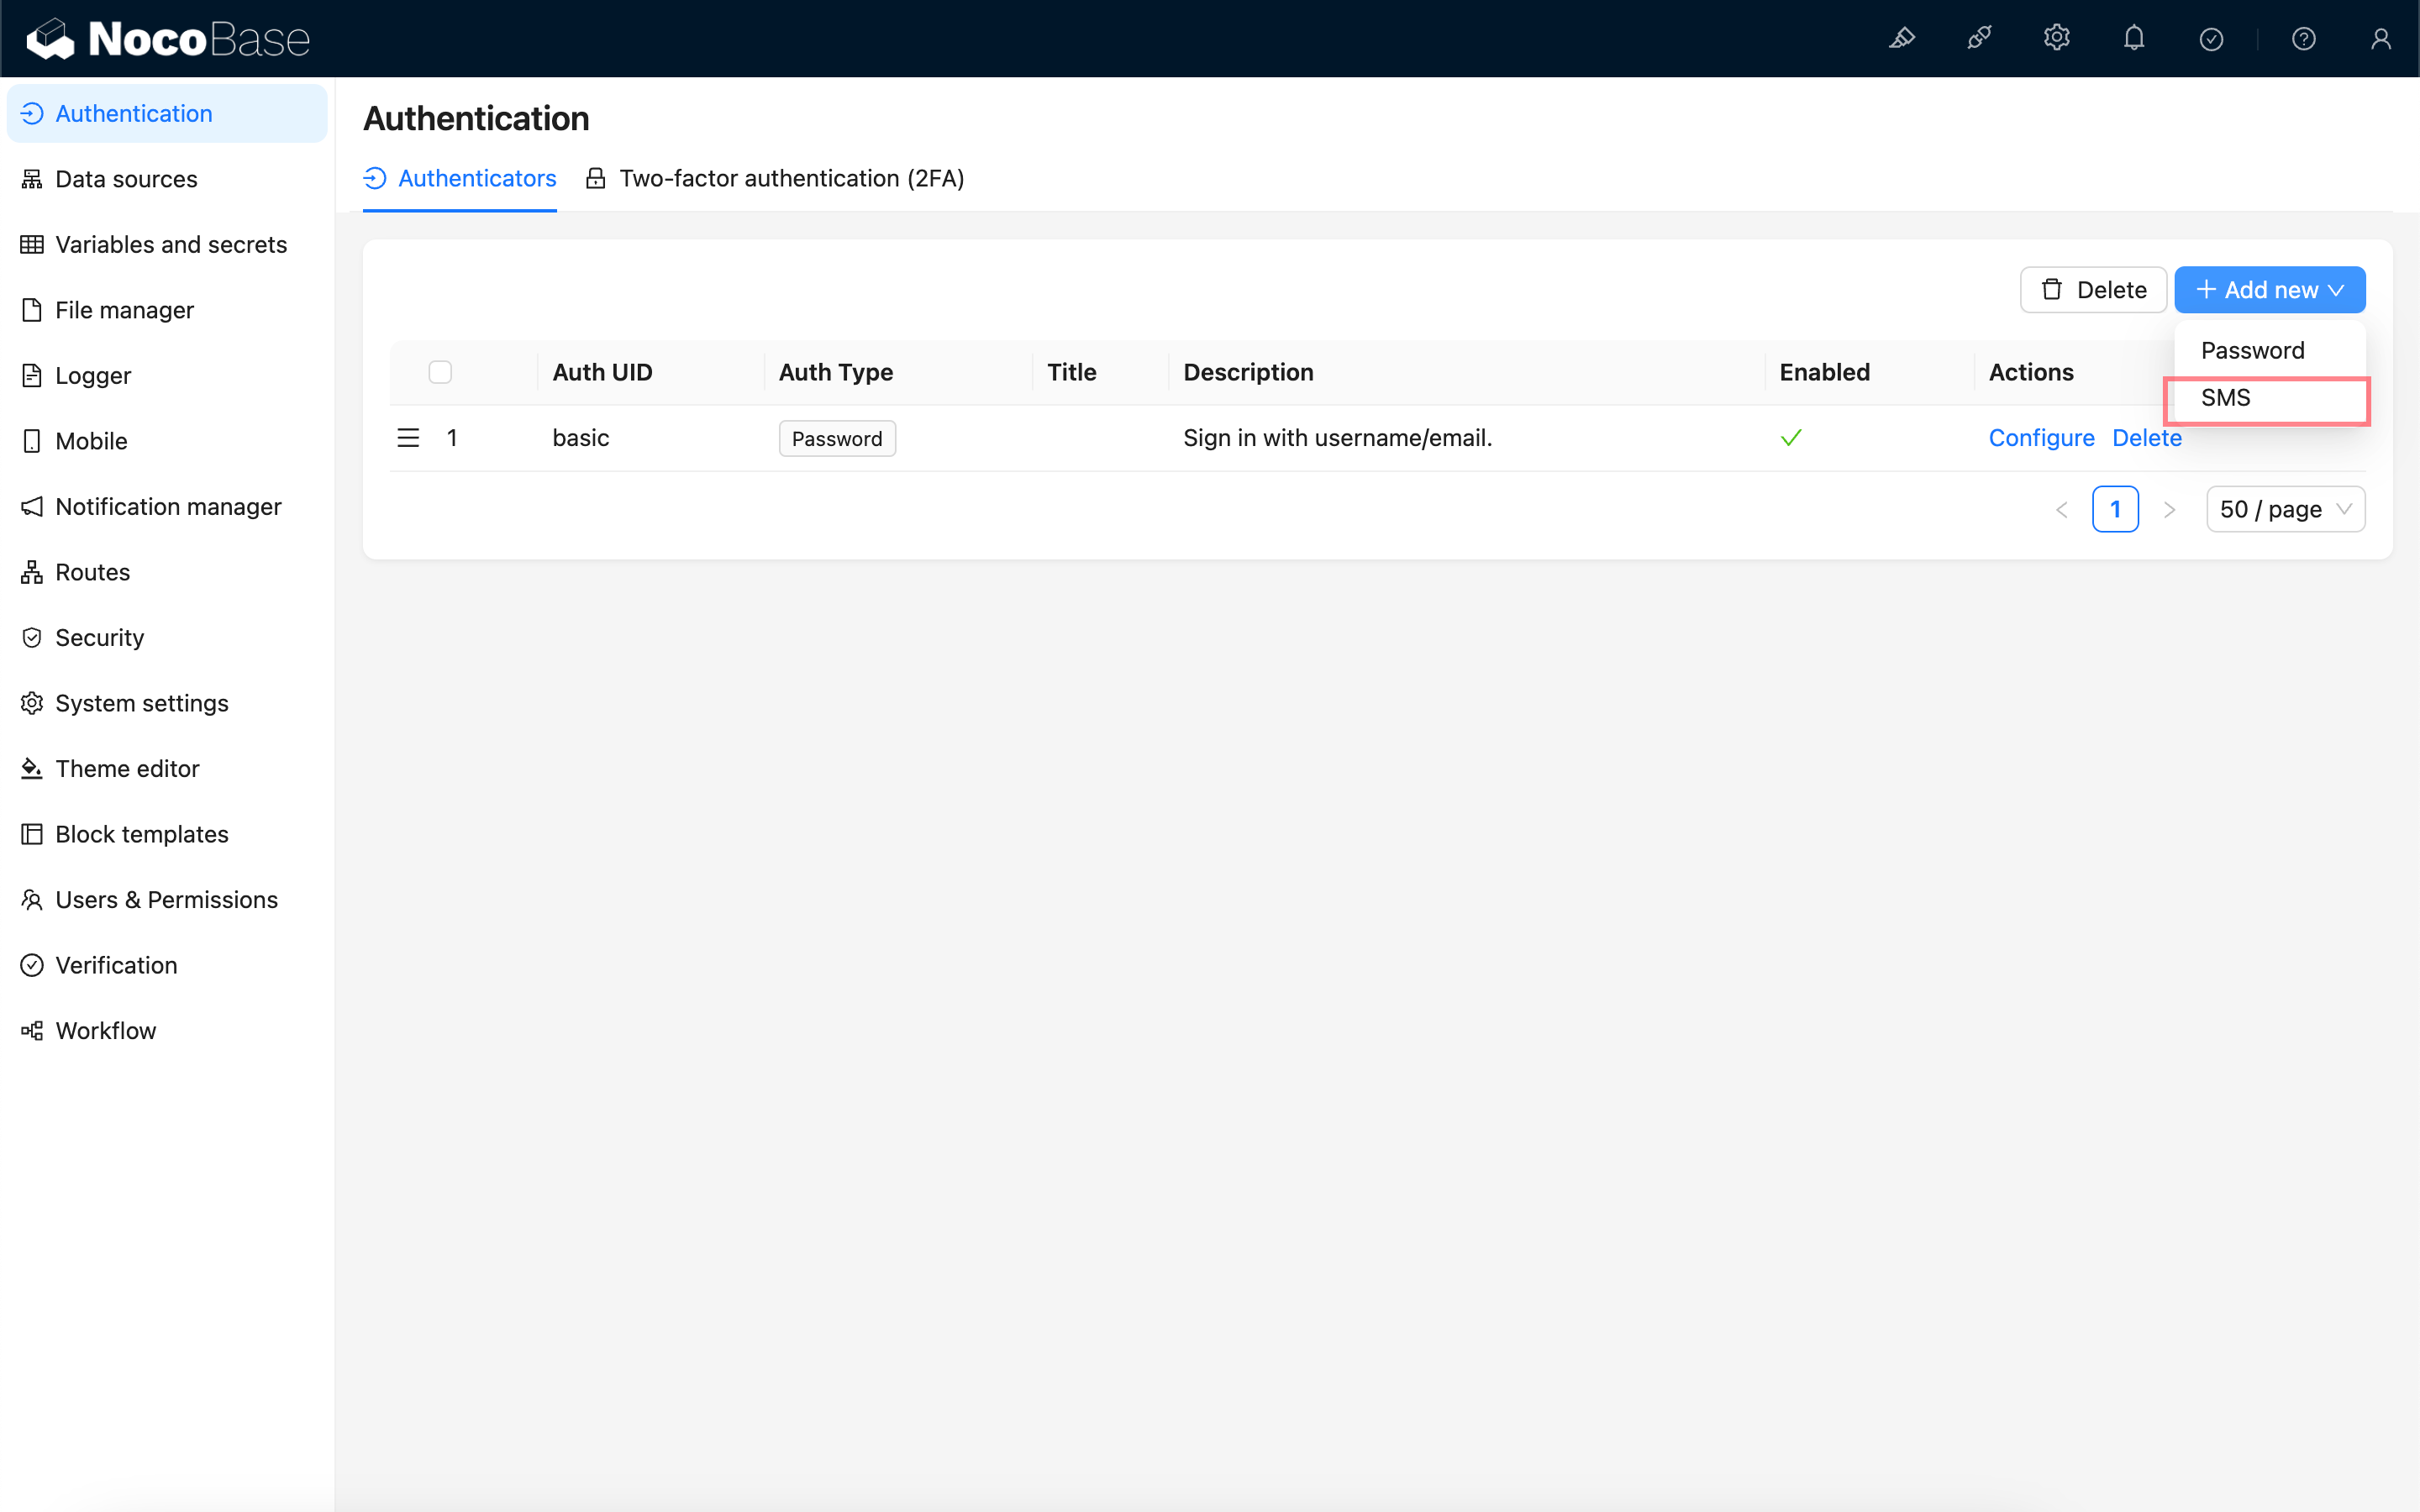Open the notifications bell icon

[x=2134, y=39]
